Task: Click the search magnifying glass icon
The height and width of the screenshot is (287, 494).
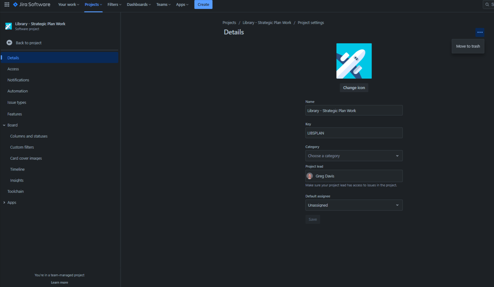Action: [x=486, y=4]
